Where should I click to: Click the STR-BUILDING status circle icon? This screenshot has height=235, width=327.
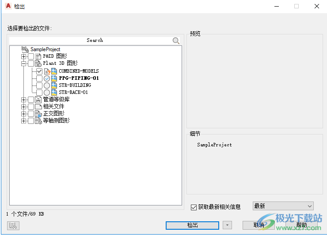click(x=47, y=86)
